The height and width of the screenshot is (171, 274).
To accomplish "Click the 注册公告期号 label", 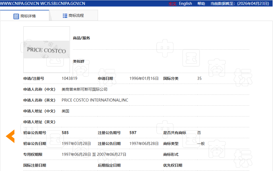I will [109, 133].
